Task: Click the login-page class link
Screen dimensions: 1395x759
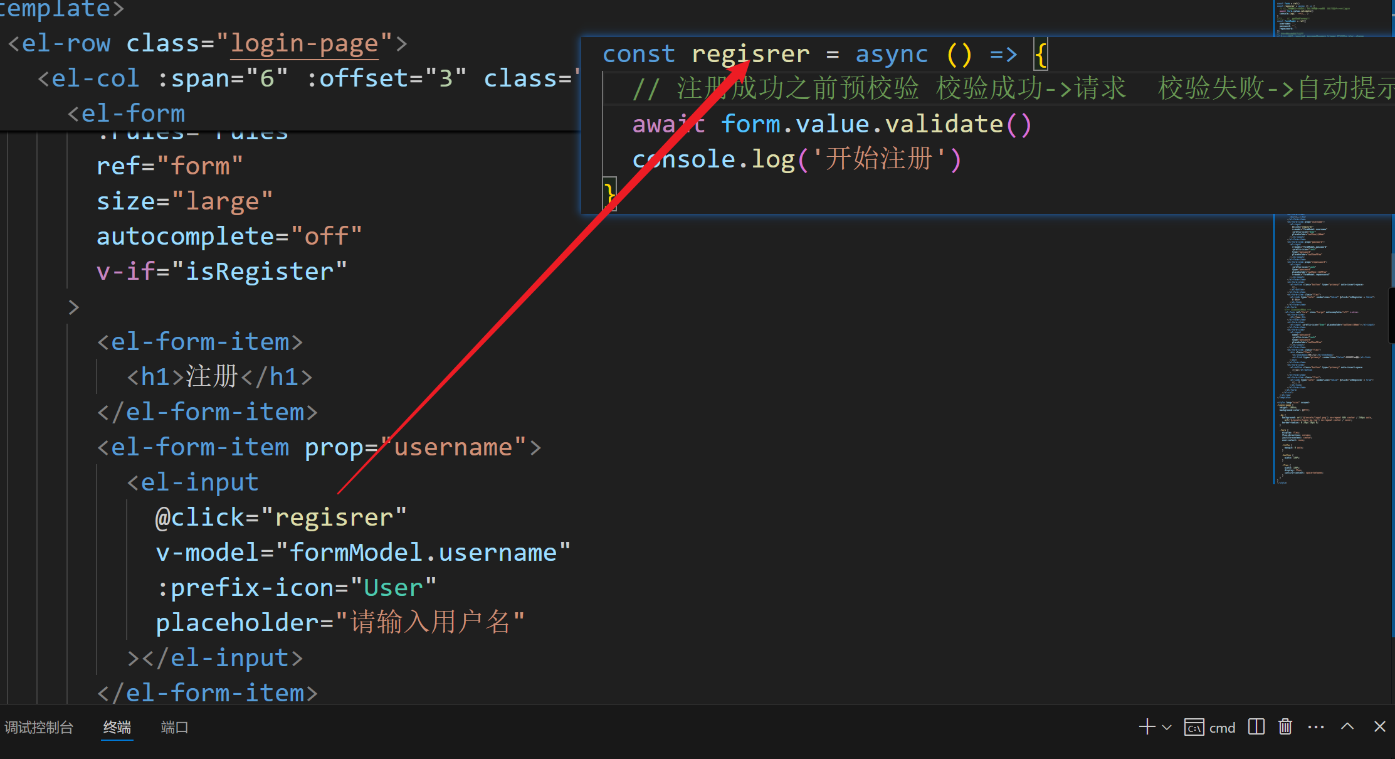Action: click(304, 44)
